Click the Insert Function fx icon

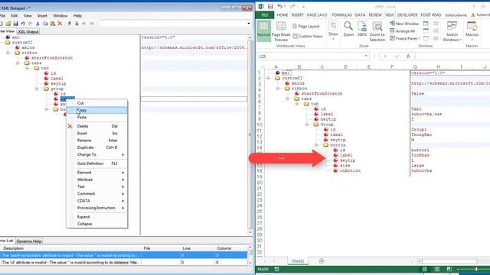pos(408,57)
